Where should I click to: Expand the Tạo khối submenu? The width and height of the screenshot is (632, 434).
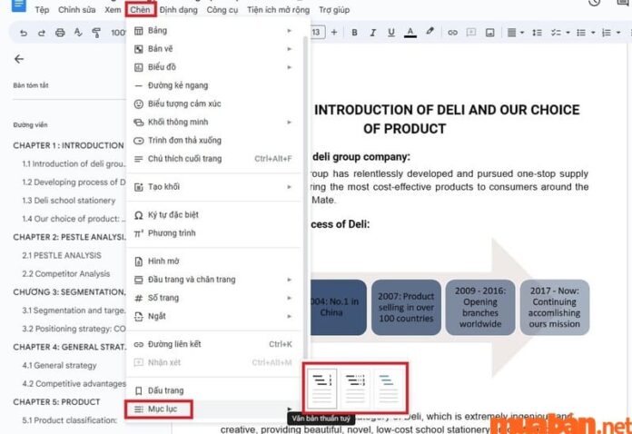(213, 187)
